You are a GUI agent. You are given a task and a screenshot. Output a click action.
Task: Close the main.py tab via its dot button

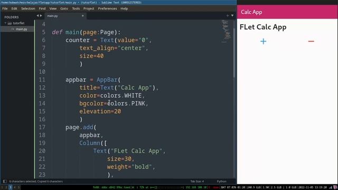(x=82, y=16)
